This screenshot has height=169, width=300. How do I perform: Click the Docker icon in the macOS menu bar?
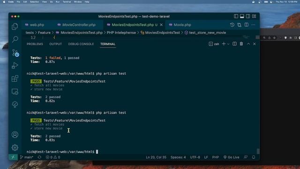click(x=254, y=2)
